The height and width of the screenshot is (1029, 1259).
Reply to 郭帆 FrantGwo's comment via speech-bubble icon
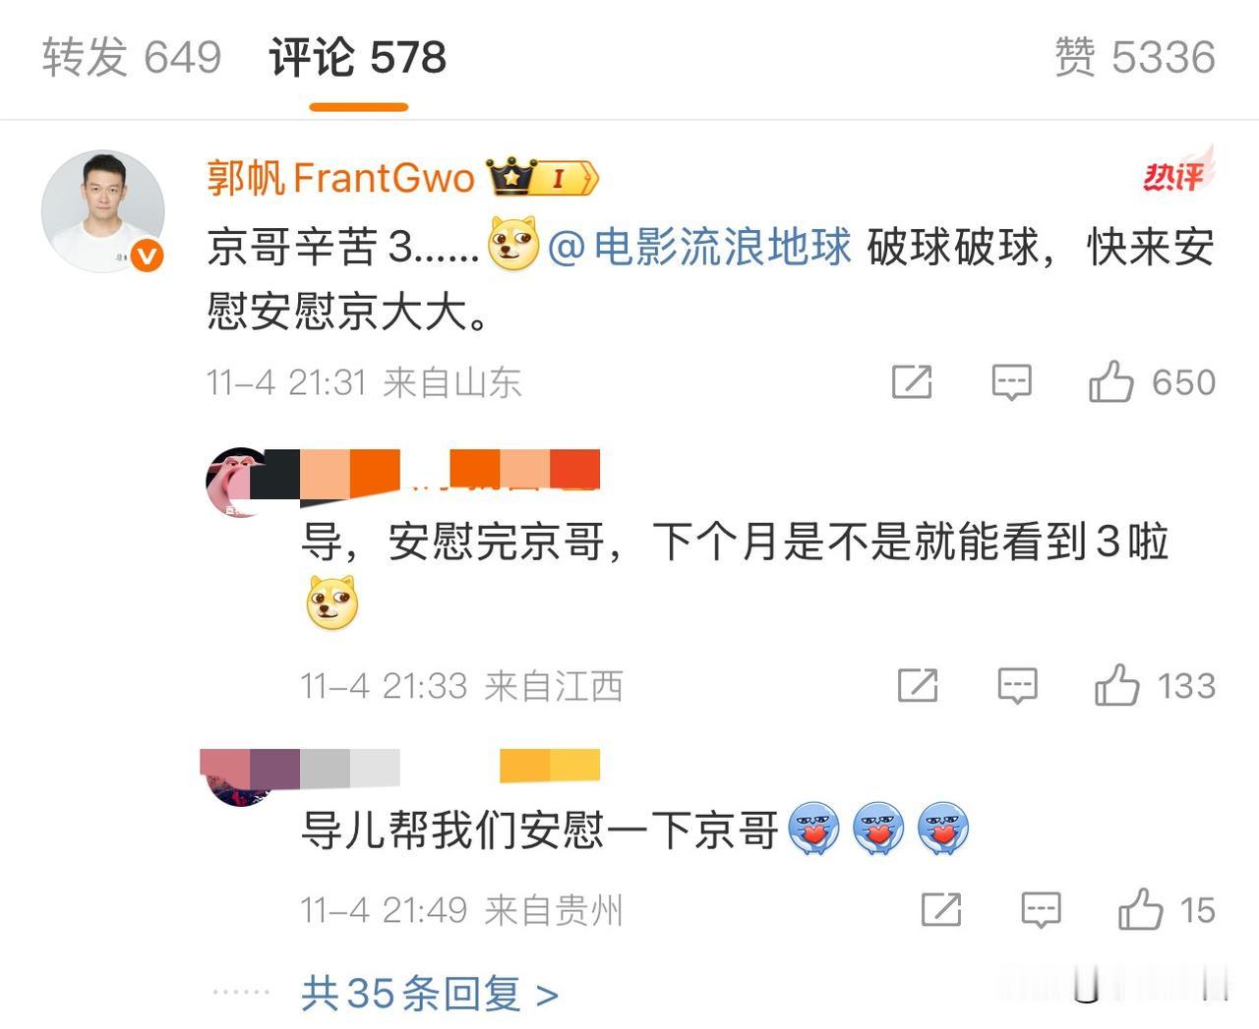[x=1011, y=381]
